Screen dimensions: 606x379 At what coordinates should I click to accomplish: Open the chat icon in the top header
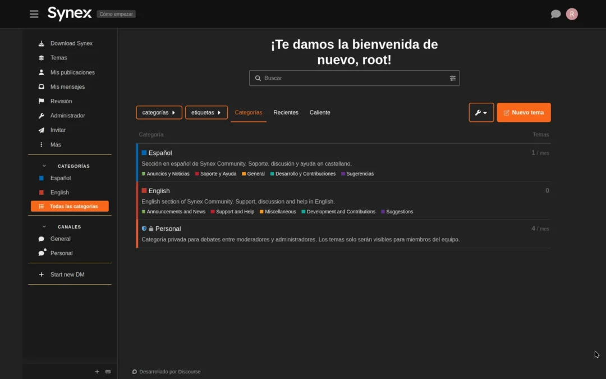tap(555, 13)
